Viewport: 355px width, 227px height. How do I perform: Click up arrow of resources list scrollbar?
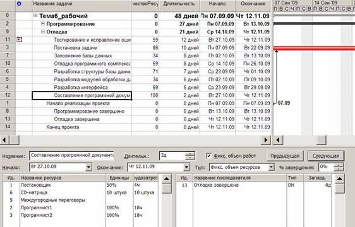click(x=166, y=178)
